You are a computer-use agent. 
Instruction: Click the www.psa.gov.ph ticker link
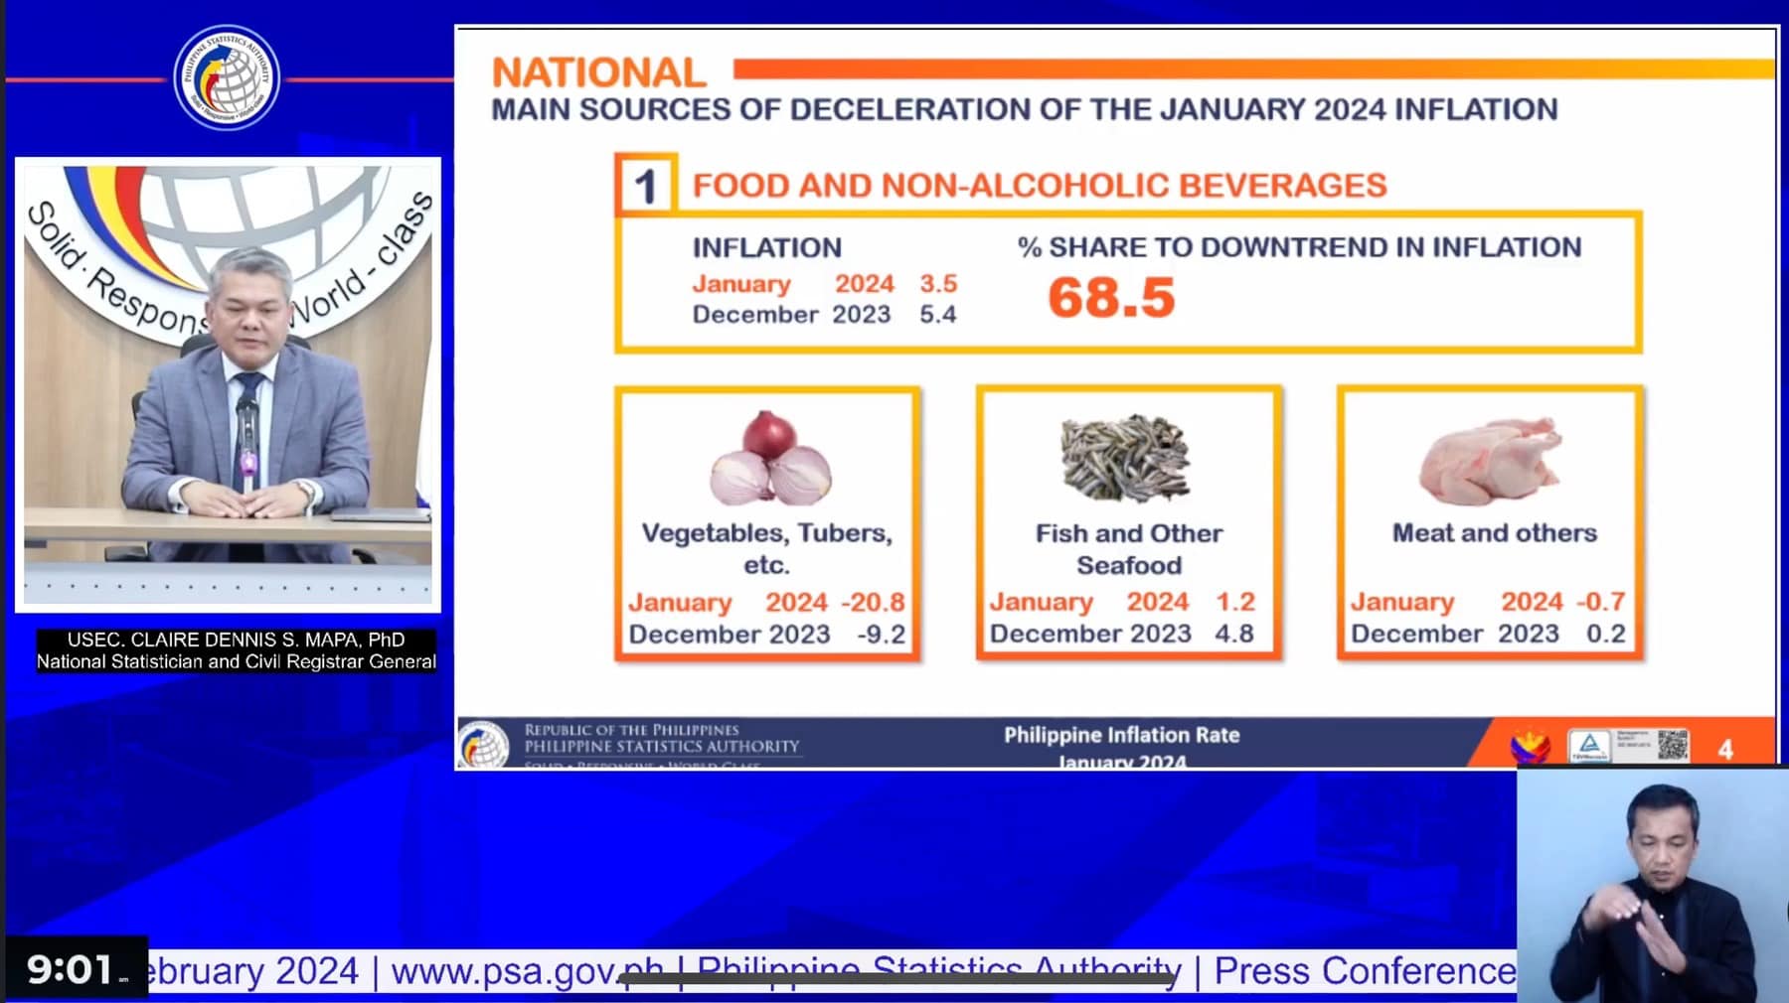click(x=527, y=970)
